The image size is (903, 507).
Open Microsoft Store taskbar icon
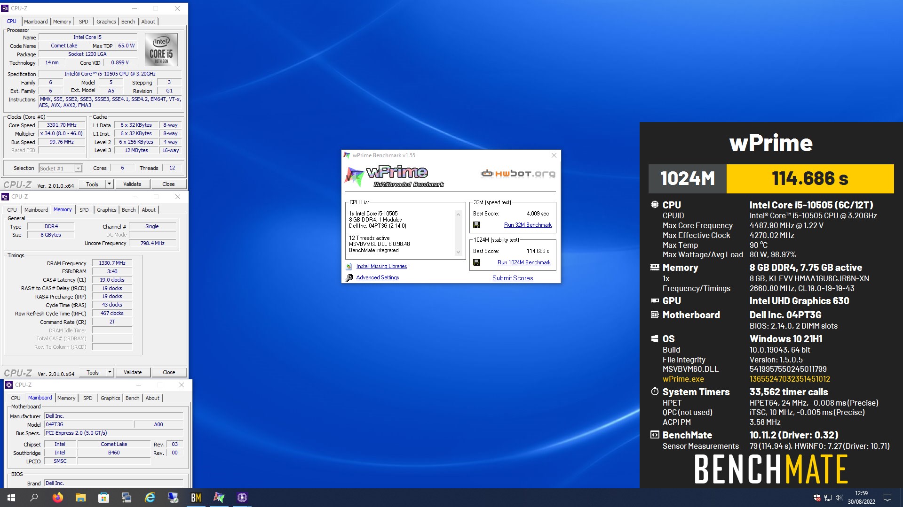103,498
